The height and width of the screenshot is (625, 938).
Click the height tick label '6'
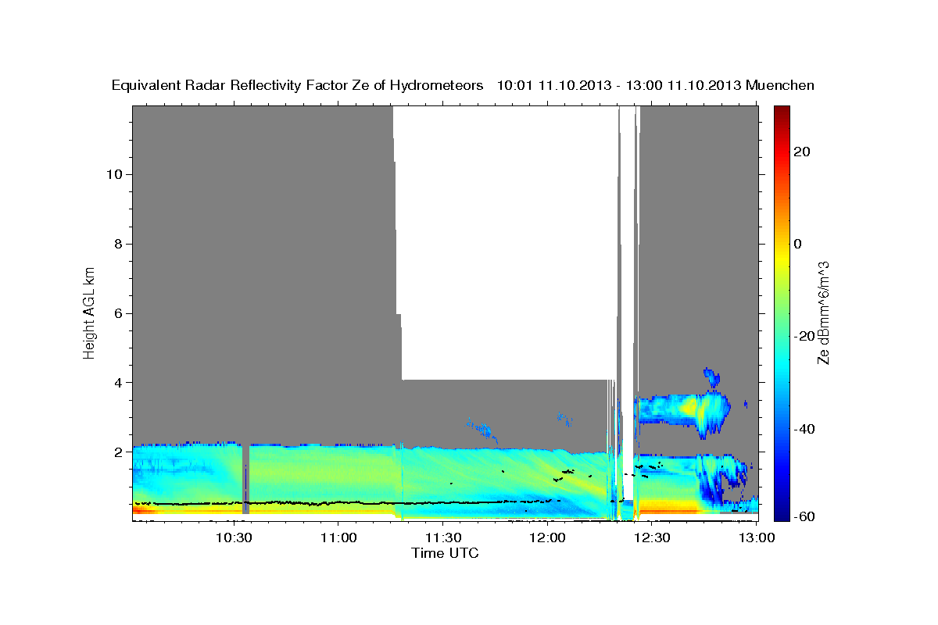point(118,313)
